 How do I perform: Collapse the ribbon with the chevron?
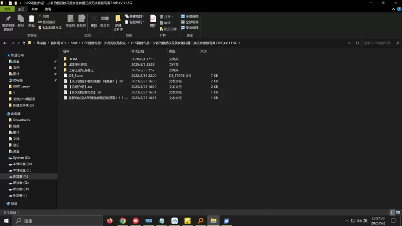tap(393, 9)
